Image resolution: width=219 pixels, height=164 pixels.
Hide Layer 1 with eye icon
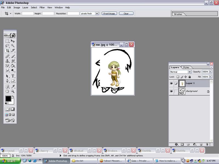[x=171, y=83]
